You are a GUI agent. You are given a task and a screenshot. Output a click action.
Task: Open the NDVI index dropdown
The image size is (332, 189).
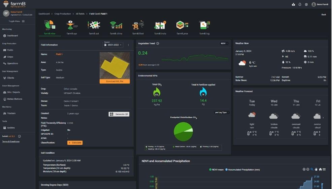[x=224, y=43]
